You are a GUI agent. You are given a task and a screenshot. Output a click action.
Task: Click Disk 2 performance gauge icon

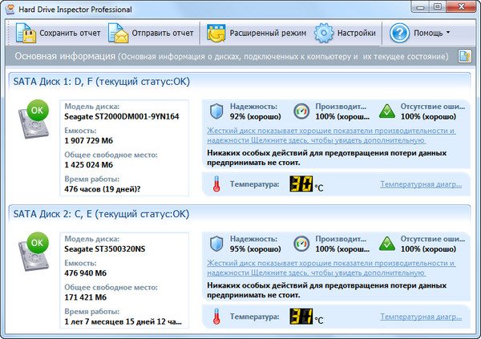coord(301,244)
